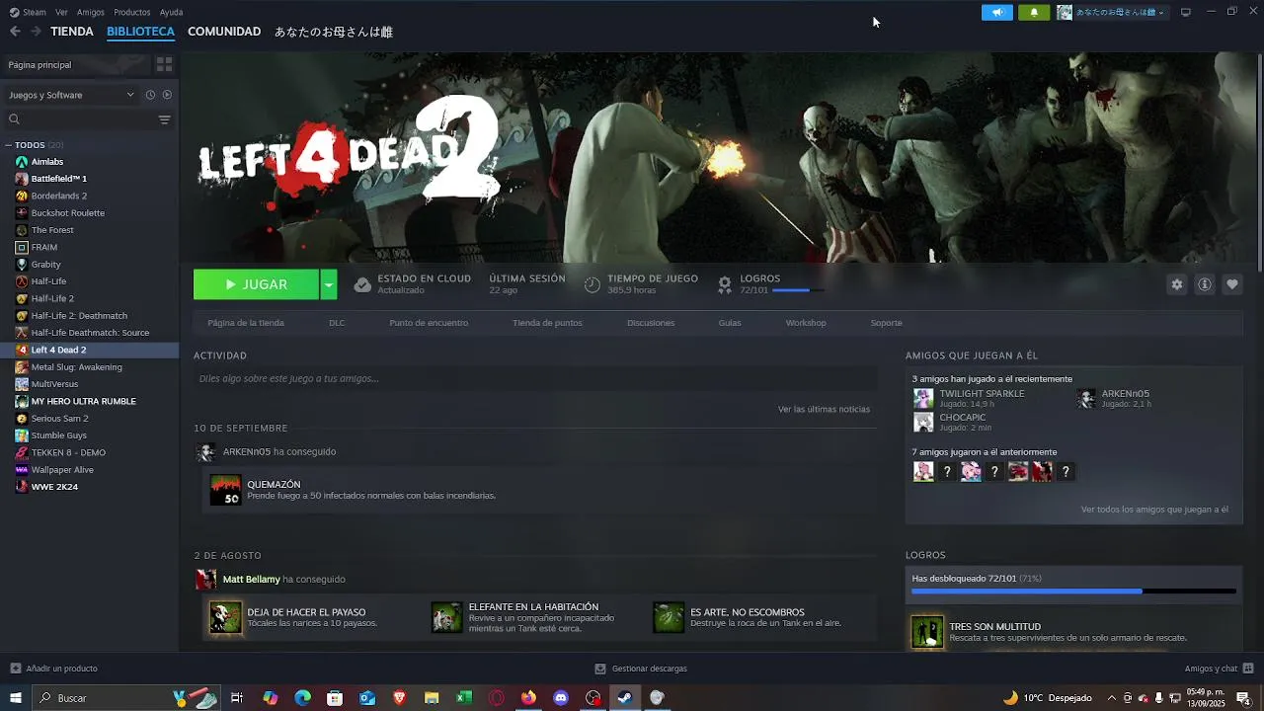The height and width of the screenshot is (711, 1264).
Task: Click Ver todos los amigos que juegan
Action: click(1154, 510)
